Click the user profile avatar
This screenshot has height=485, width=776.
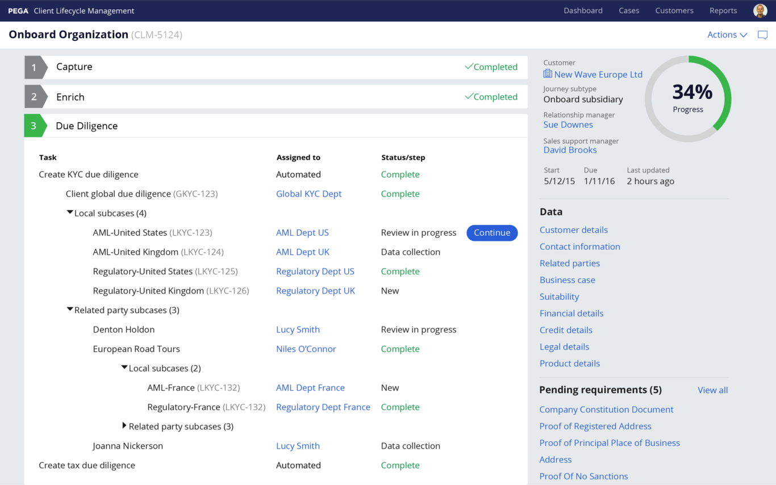760,10
